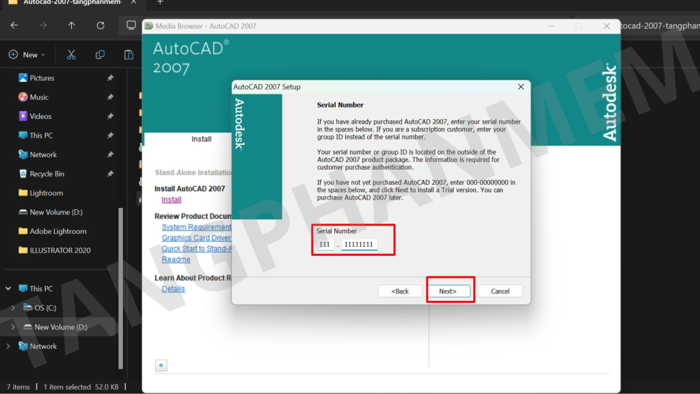
Task: Collapse the This PC tree node
Action: tap(8, 289)
